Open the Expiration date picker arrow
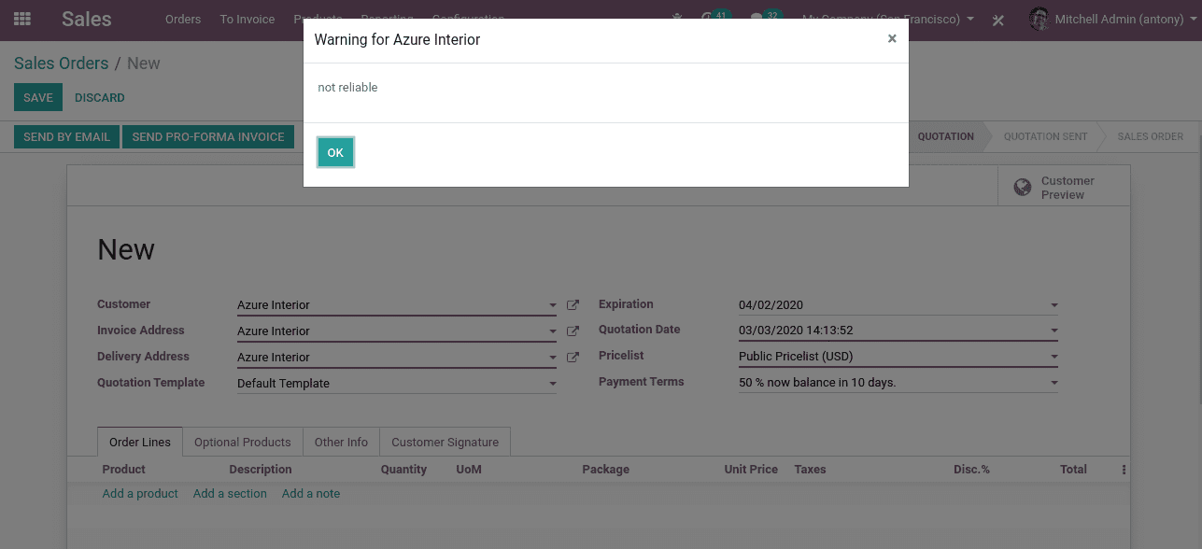This screenshot has height=549, width=1202. (x=1054, y=305)
